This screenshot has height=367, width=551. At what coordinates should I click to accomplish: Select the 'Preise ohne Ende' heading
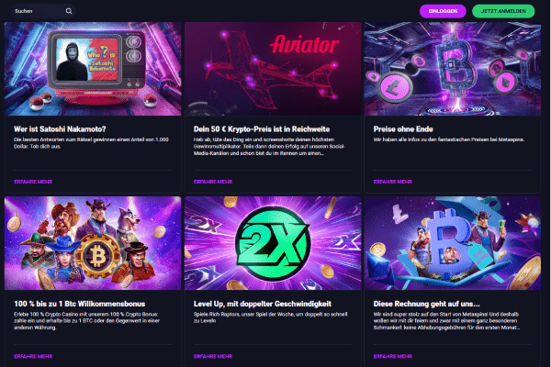pyautogui.click(x=403, y=128)
